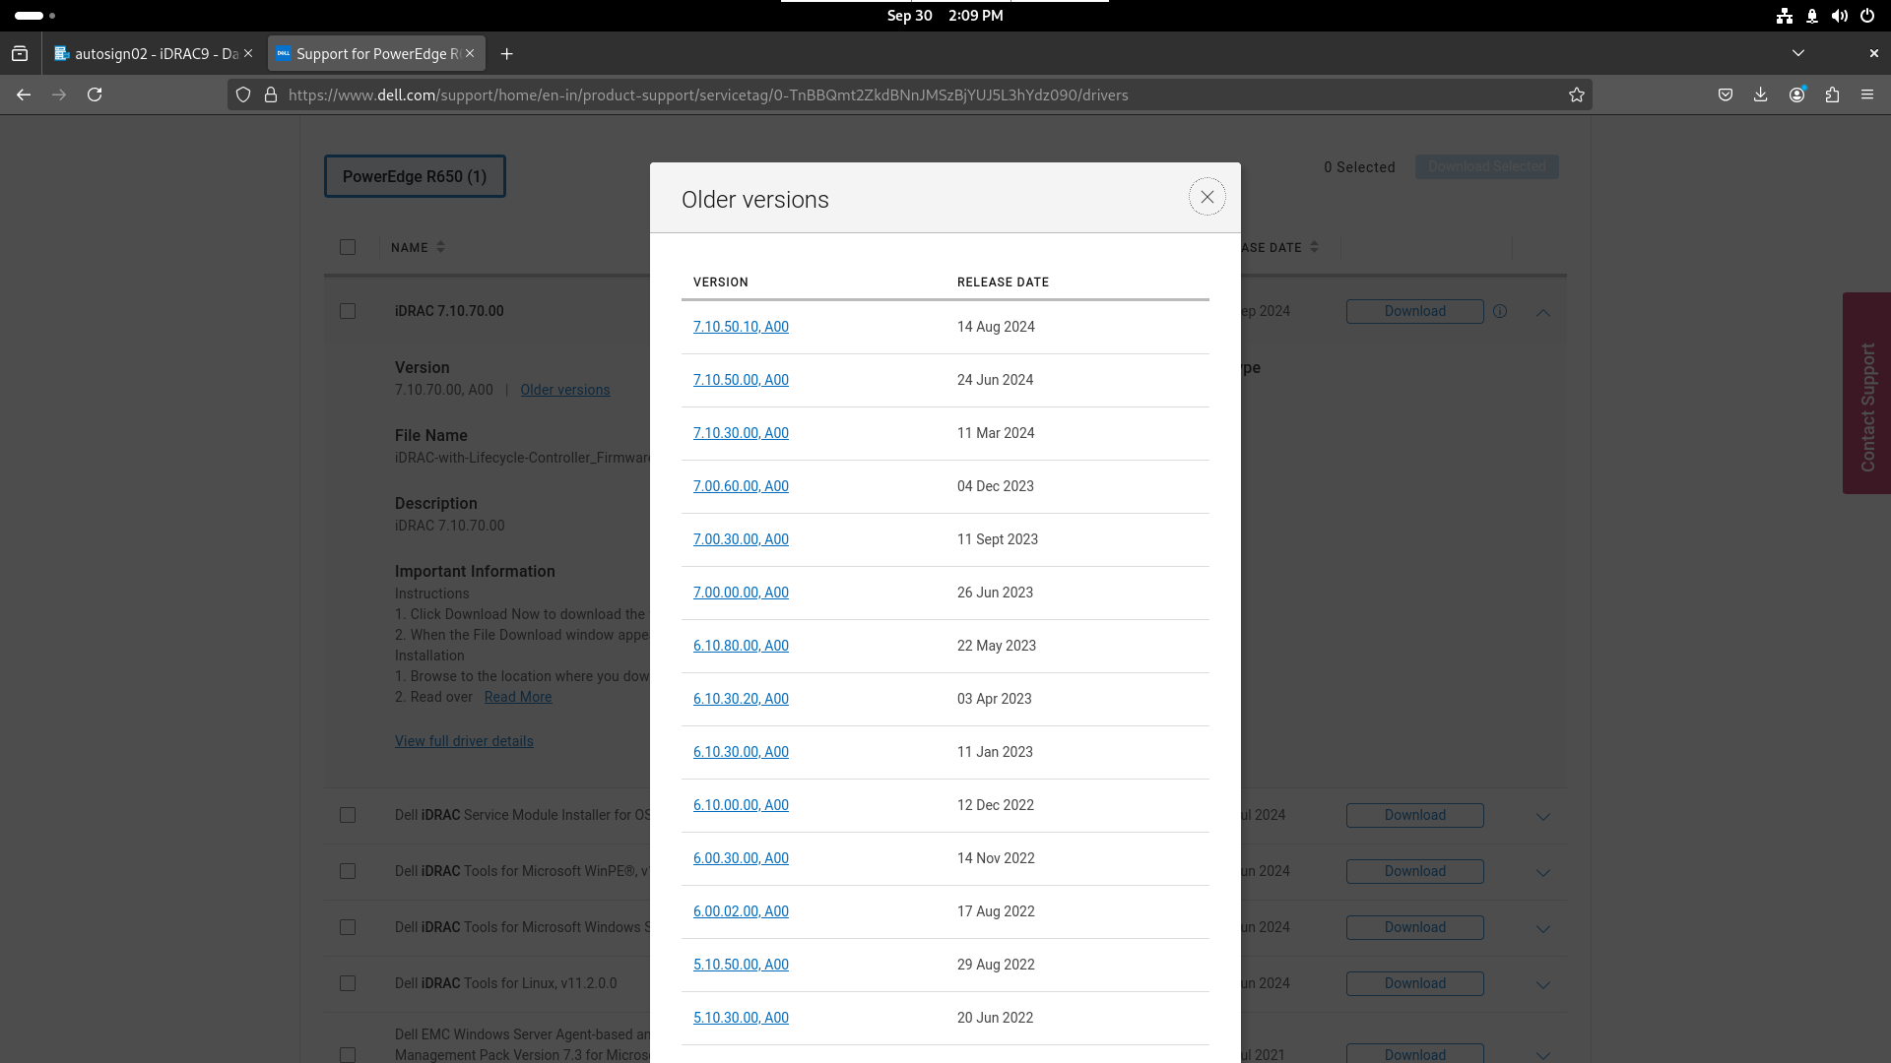Open version 7.00.60.00, A00 link

pos(741,486)
